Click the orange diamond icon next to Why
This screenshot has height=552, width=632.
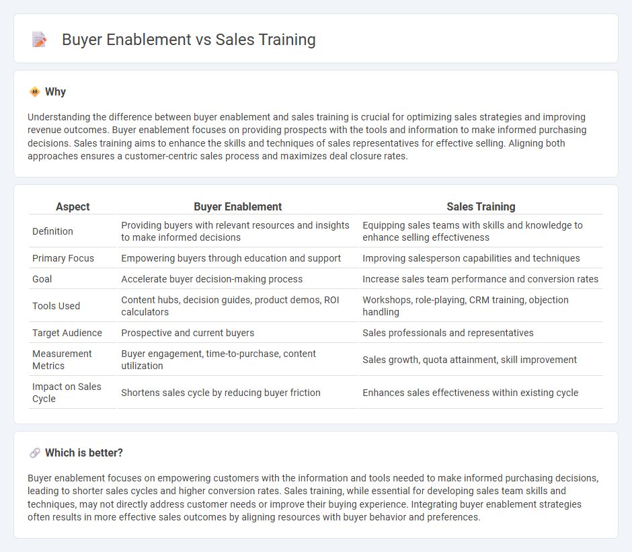(35, 91)
